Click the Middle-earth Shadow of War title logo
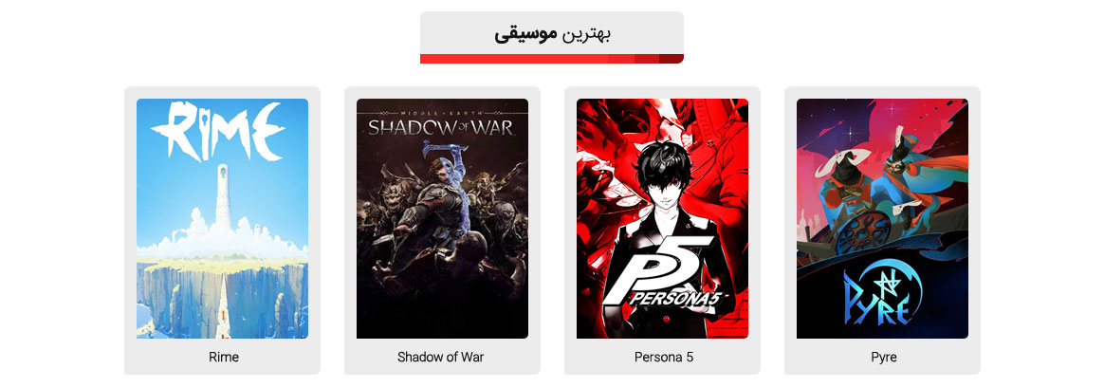Image resolution: width=1104 pixels, height=387 pixels. [441, 124]
